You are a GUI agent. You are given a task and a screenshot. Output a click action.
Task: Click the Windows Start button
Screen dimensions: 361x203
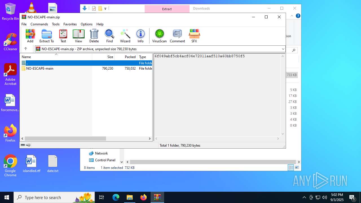point(7,197)
